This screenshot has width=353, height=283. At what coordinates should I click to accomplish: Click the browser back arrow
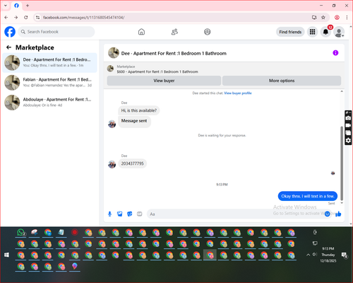[x=6, y=18]
